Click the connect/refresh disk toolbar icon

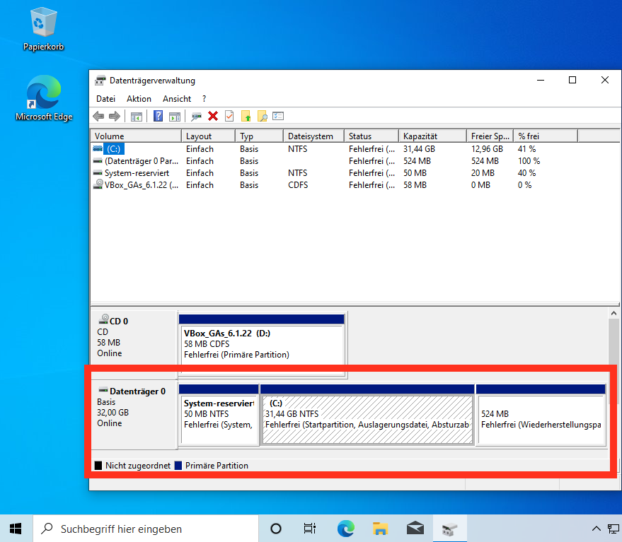click(x=196, y=117)
